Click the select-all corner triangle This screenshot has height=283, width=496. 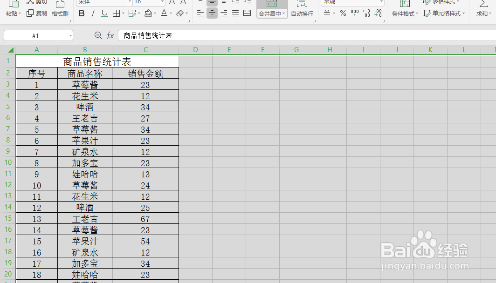11,50
